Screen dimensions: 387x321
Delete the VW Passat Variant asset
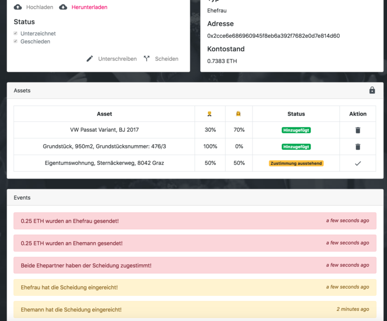(x=357, y=130)
